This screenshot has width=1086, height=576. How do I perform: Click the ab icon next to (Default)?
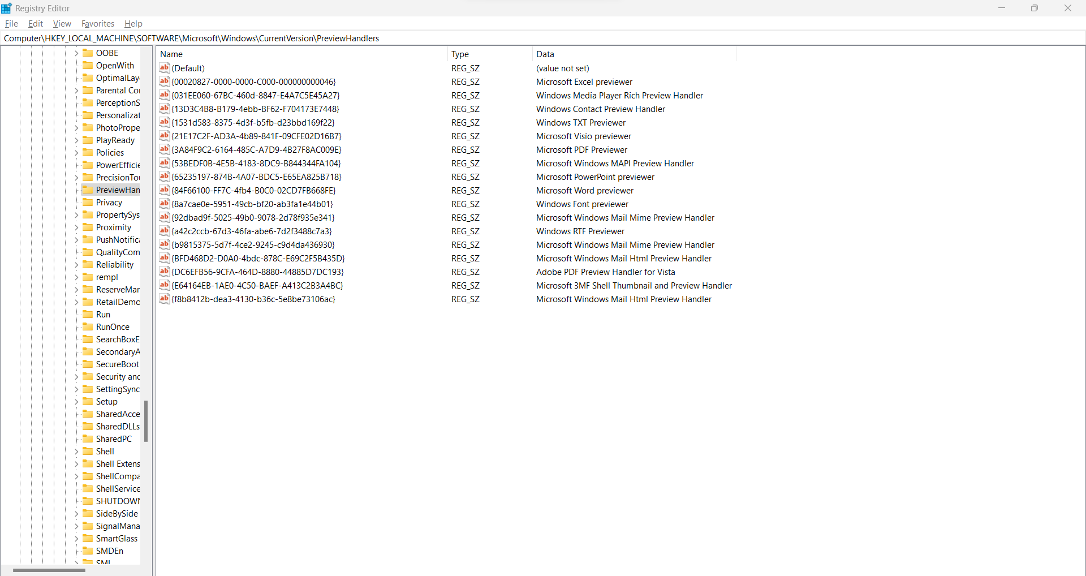pyautogui.click(x=164, y=68)
